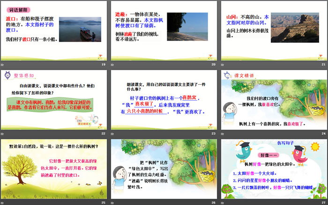Select slide 23 thumbnail with 朗读课文 question
Screen dimensions: 328x205
(x=164, y=100)
